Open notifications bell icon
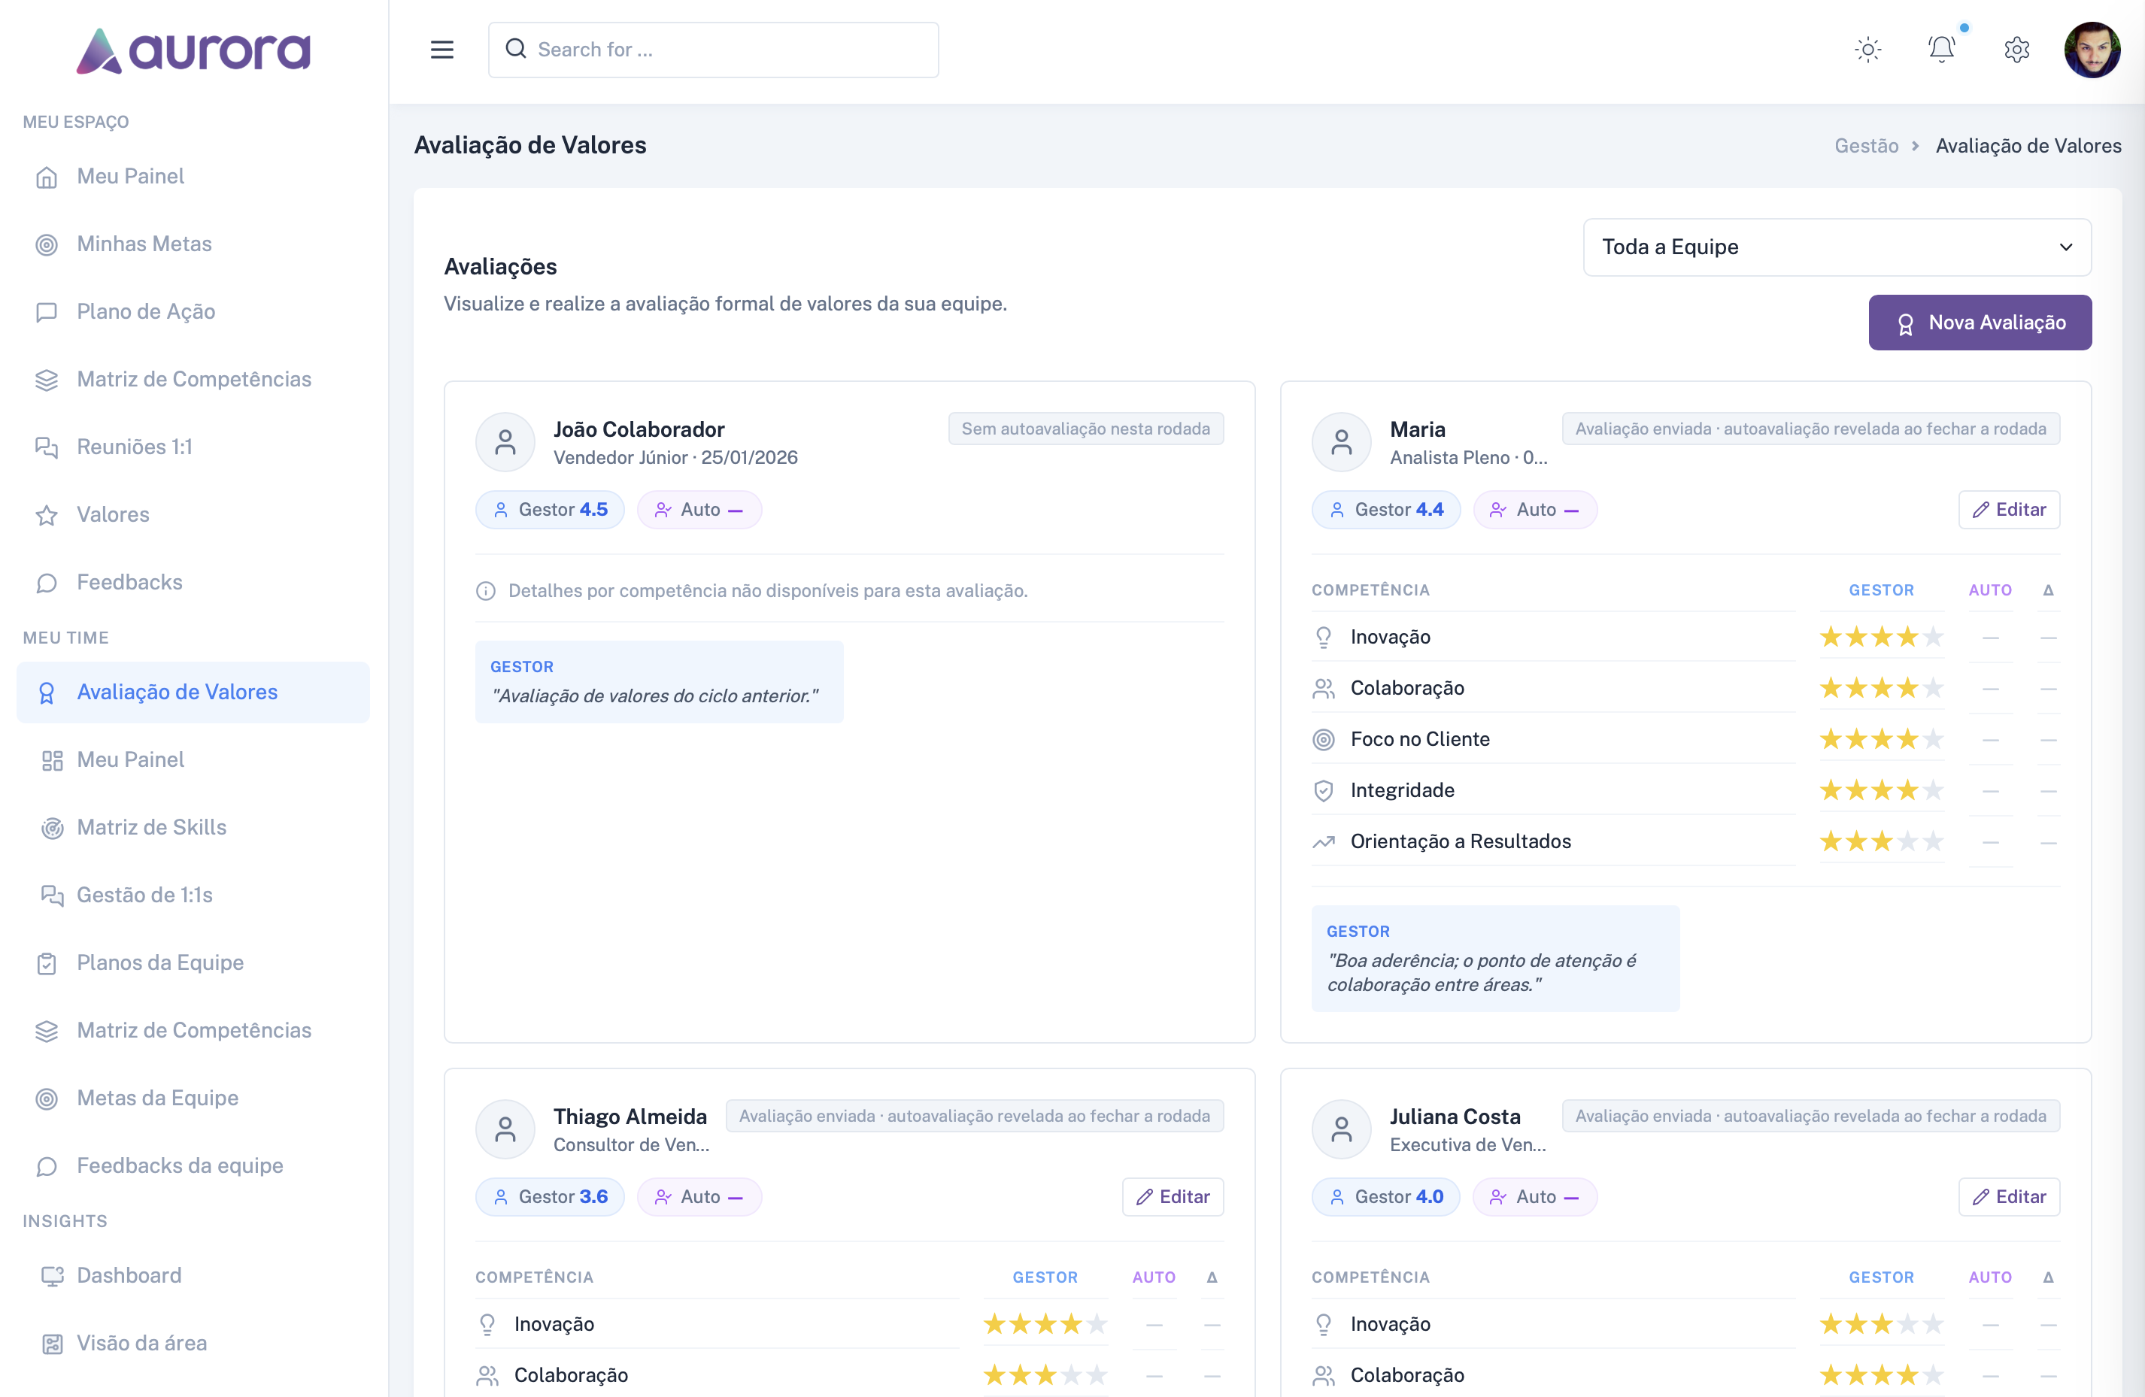The image size is (2145, 1397). (x=1941, y=50)
